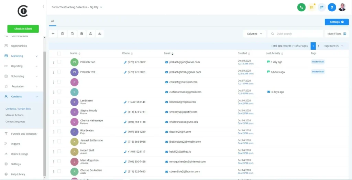Viewport: 352px width, 180px height.
Task: Click the switch arrows icon in header
Action: pos(322,7)
